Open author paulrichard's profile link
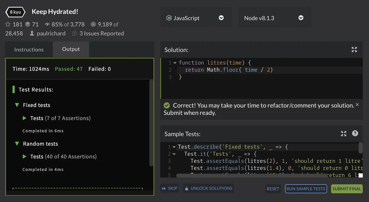 click(x=51, y=33)
